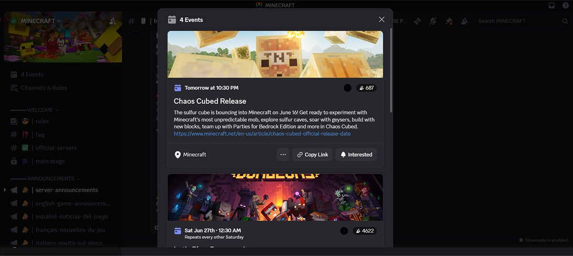Click creator avatar beside 687 badge
Image resolution: width=573 pixels, height=256 pixels.
point(348,88)
